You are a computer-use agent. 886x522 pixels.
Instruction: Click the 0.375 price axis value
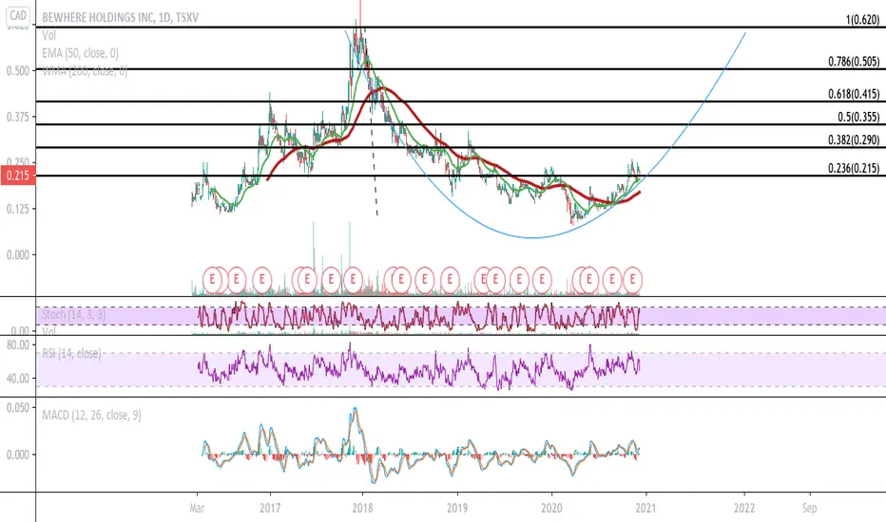point(17,117)
